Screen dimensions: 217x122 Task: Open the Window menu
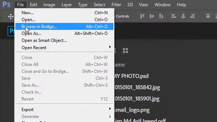pyautogui.click(x=162, y=5)
